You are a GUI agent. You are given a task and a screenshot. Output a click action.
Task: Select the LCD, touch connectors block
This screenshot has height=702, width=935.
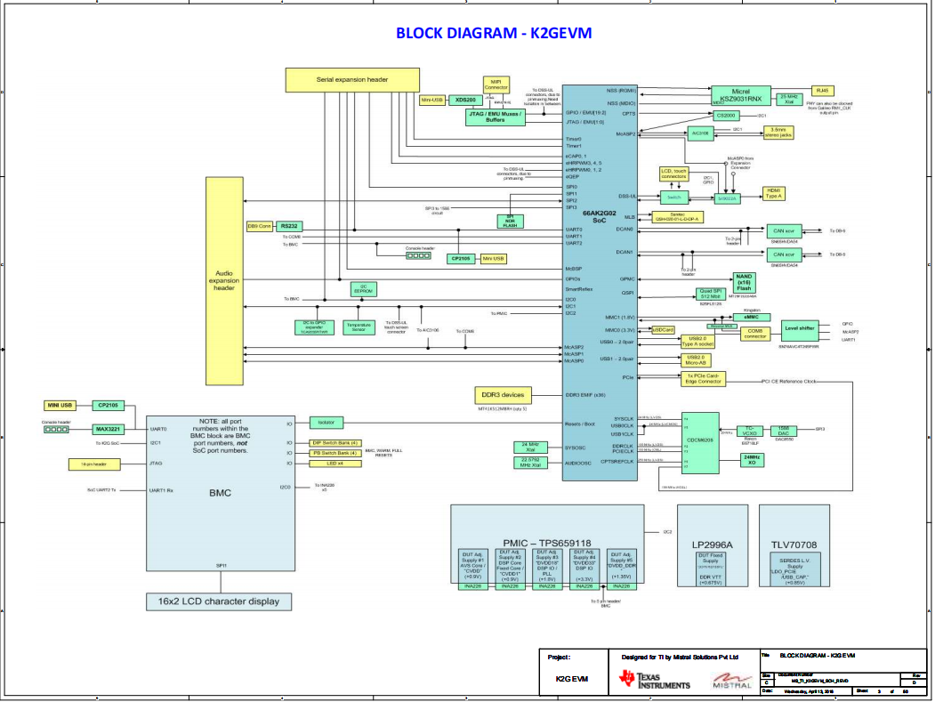tap(673, 174)
